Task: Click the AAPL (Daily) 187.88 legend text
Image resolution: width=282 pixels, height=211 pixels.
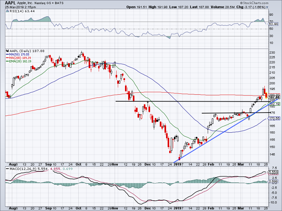Action: coord(27,51)
